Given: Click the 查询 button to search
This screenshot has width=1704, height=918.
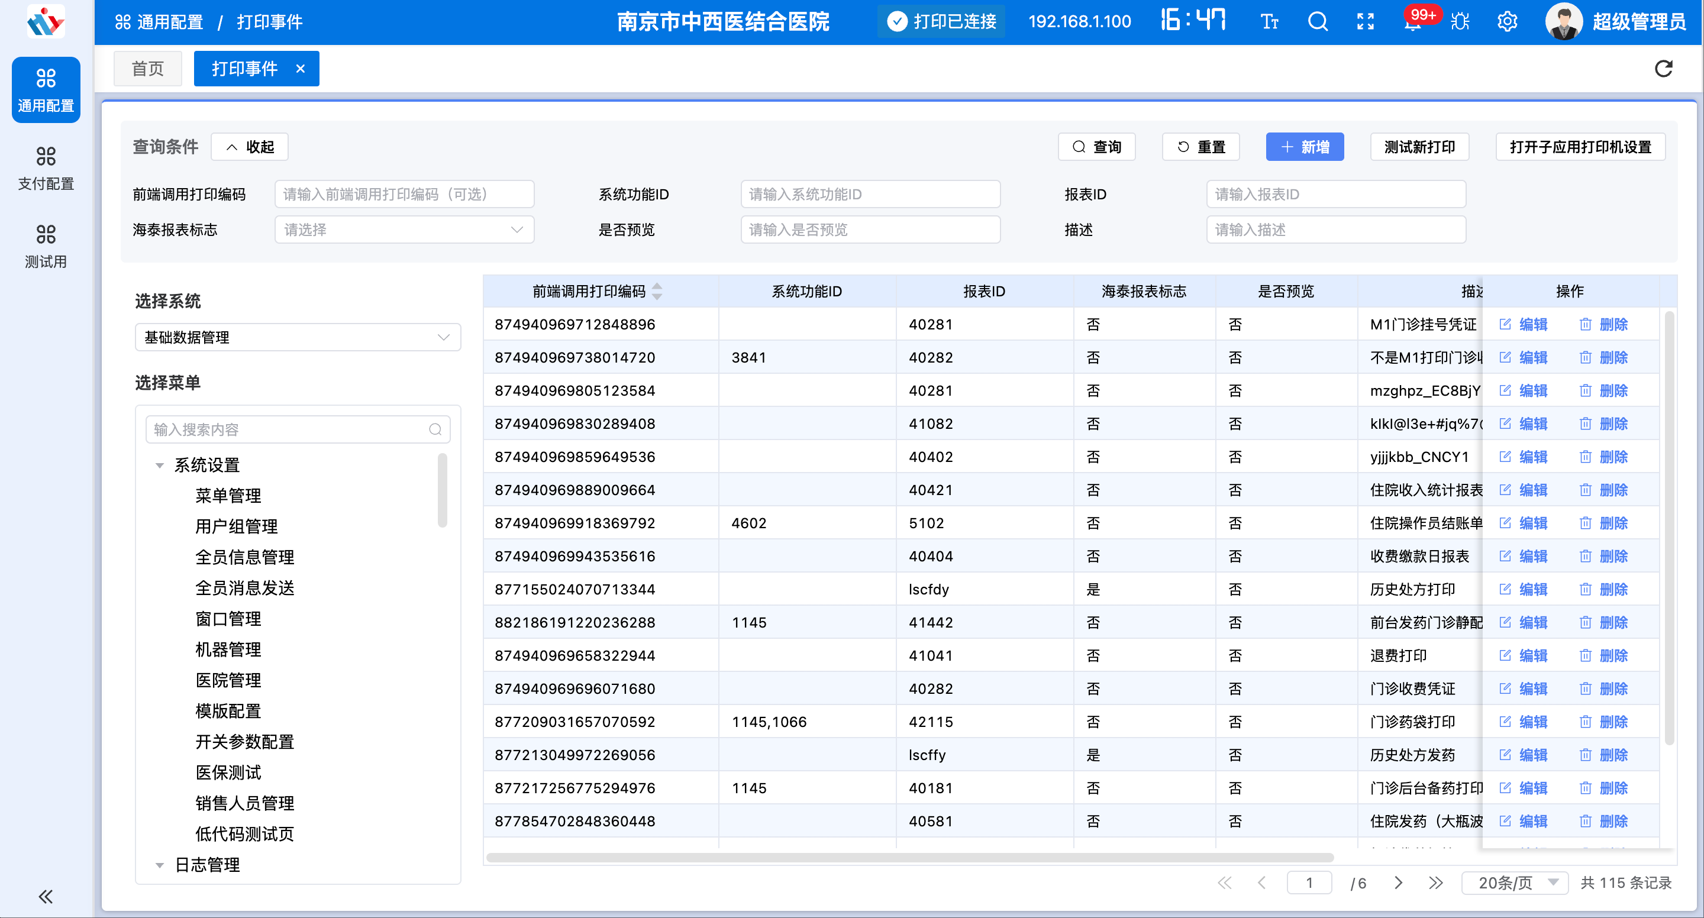Looking at the screenshot, I should click(1096, 146).
